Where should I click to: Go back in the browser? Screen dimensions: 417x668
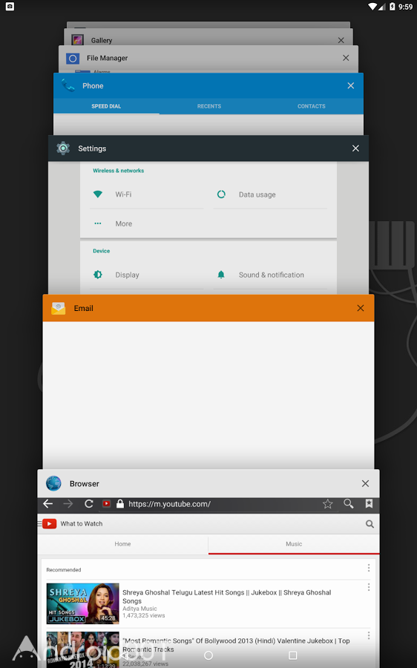tap(48, 504)
